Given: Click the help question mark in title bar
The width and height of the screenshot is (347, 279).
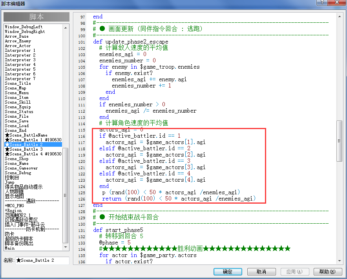Looking at the screenshot, I should point(322,2).
